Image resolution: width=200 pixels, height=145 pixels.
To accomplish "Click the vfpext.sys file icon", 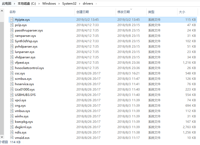I will (x=12, y=62).
